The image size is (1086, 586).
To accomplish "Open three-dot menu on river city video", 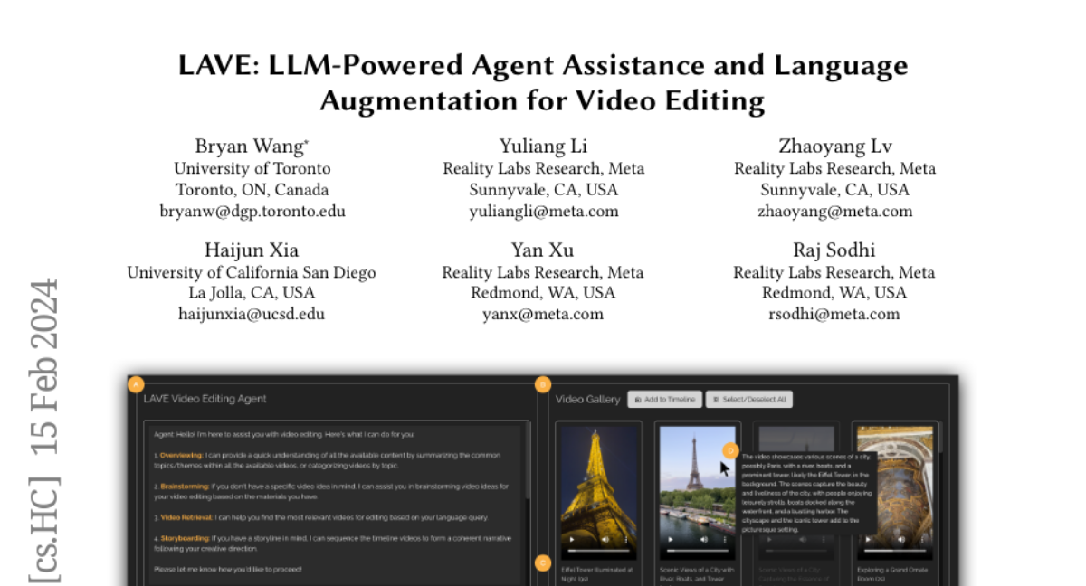I will coord(725,539).
